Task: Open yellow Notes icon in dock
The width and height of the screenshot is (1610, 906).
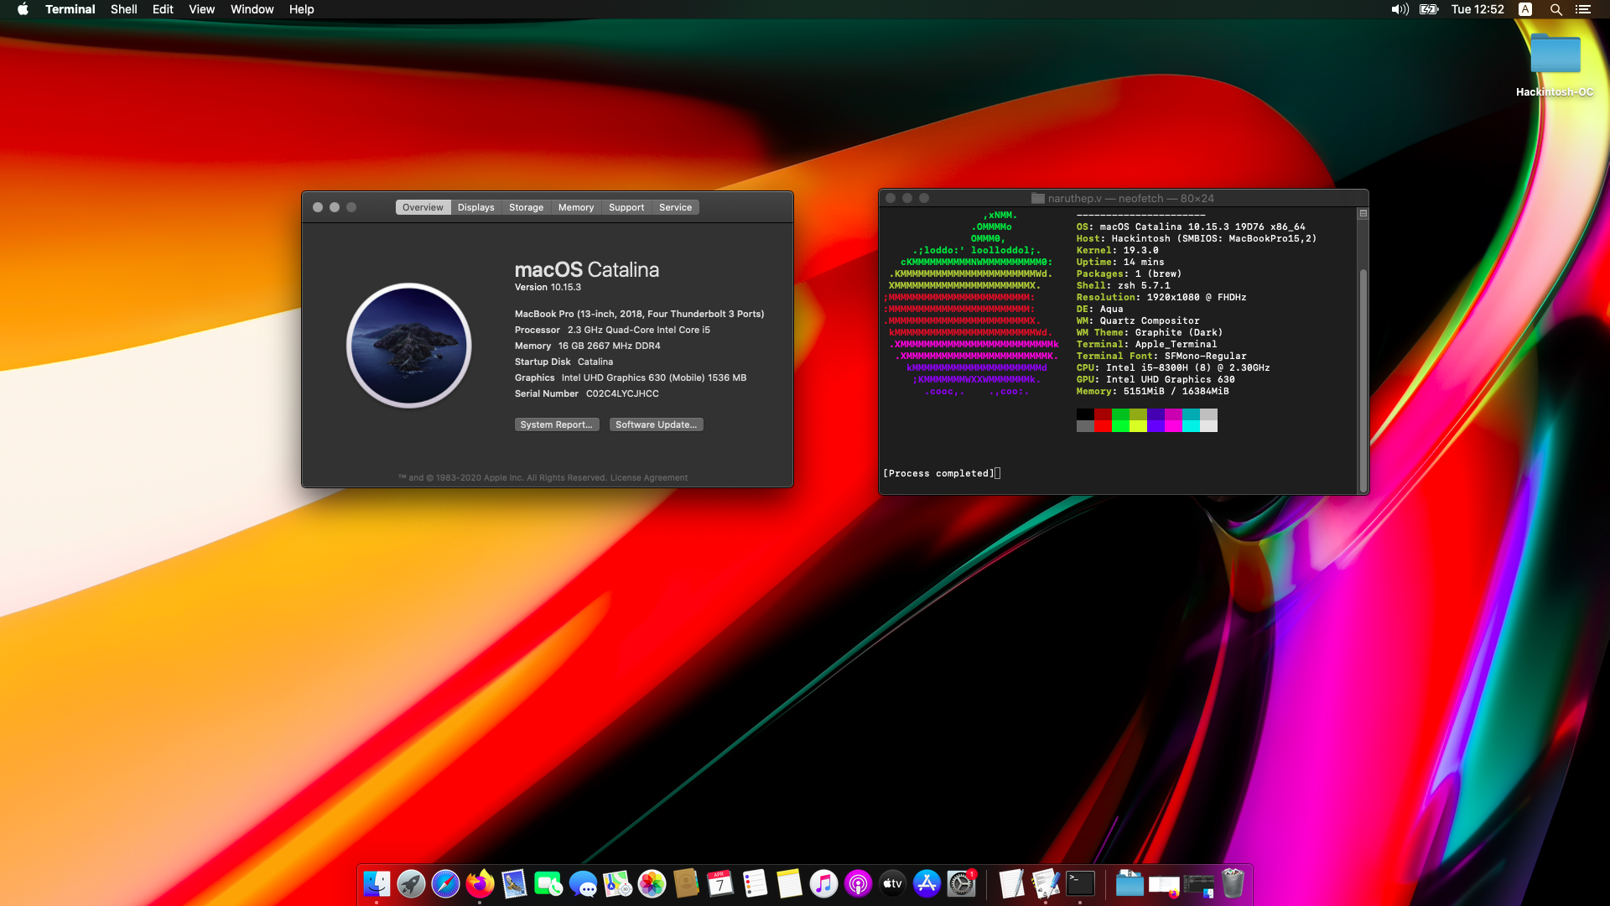Action: pos(789,883)
